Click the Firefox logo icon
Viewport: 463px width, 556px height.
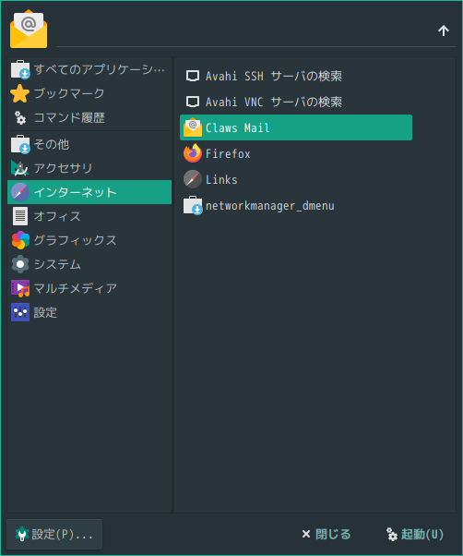click(x=193, y=153)
